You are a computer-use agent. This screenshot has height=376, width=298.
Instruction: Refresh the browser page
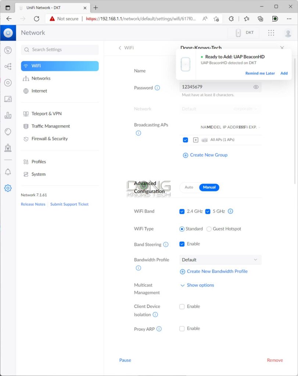36,19
